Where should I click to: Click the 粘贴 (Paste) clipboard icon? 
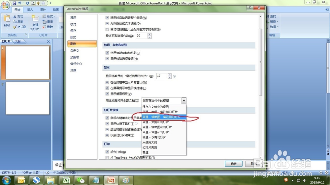(7, 18)
